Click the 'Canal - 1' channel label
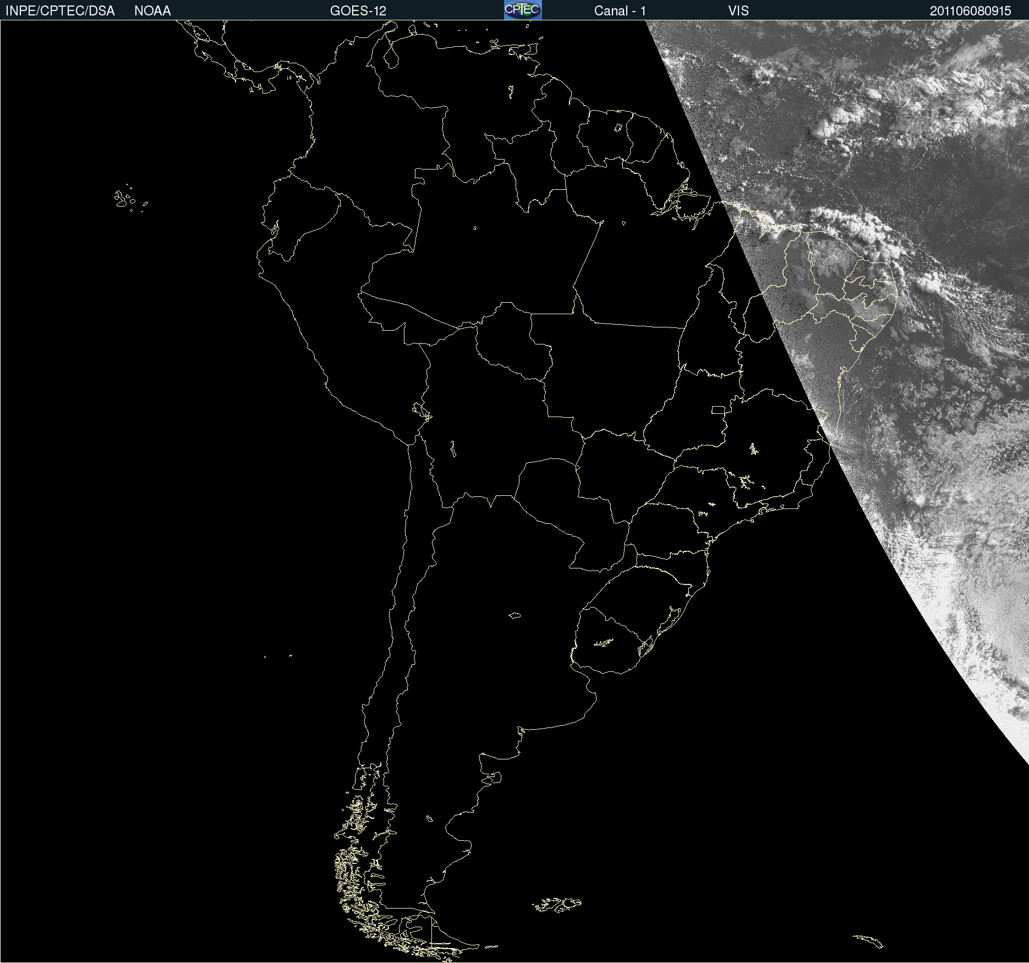The height and width of the screenshot is (963, 1029). (620, 11)
